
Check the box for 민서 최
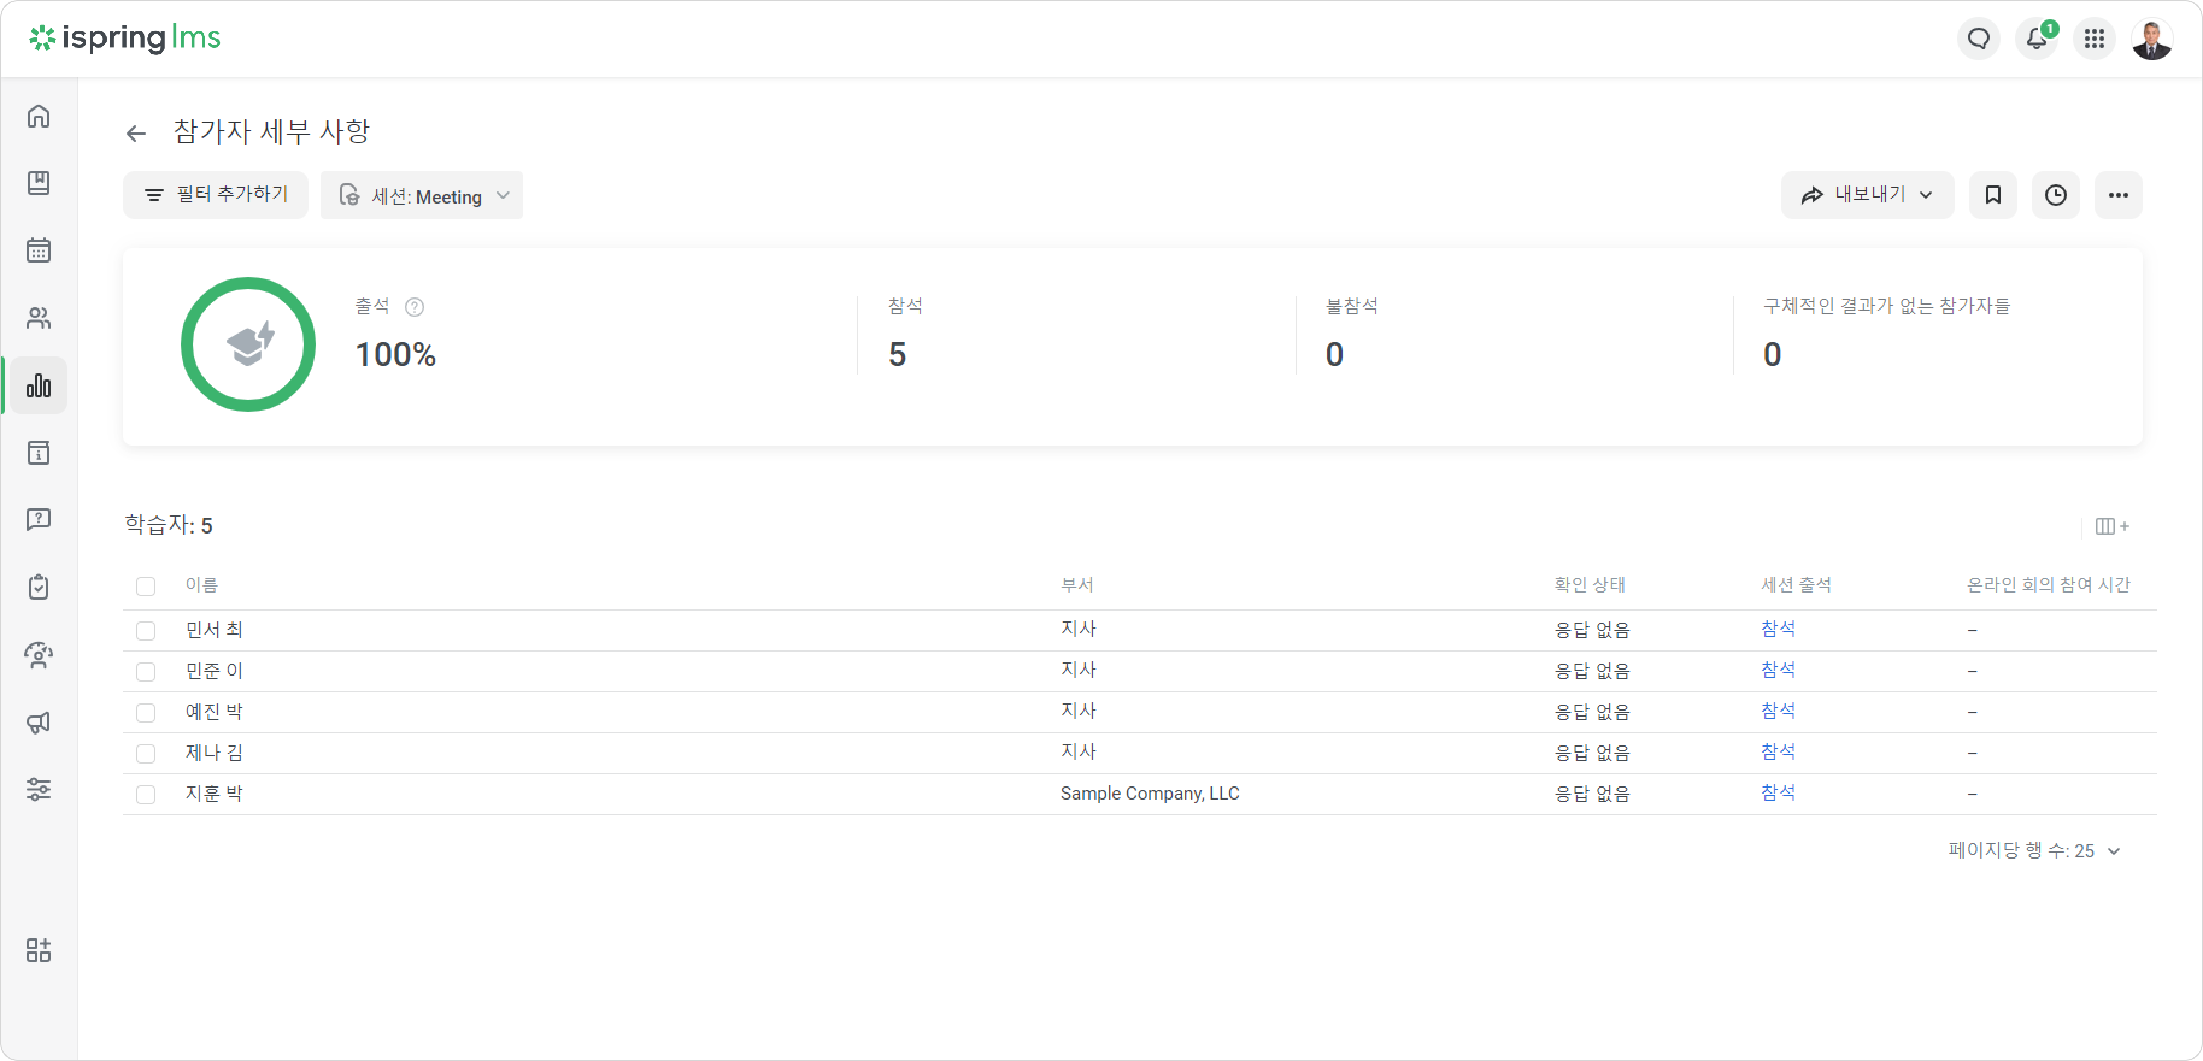[x=146, y=631]
